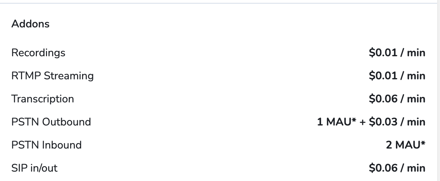Click the word Outbound in PSTN Outbound

click(x=67, y=122)
